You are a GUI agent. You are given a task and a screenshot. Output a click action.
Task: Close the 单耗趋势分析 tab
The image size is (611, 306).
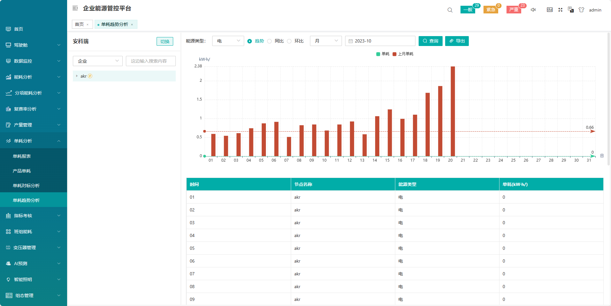tap(132, 25)
